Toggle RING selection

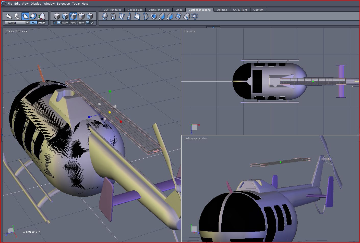click(x=73, y=23)
